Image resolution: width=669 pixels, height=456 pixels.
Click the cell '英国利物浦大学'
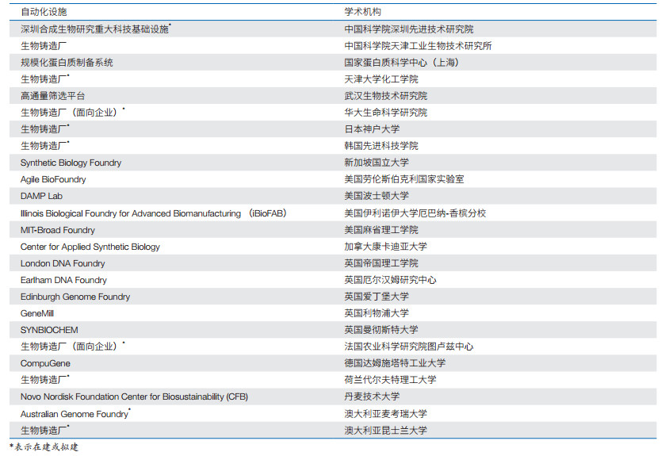377,313
